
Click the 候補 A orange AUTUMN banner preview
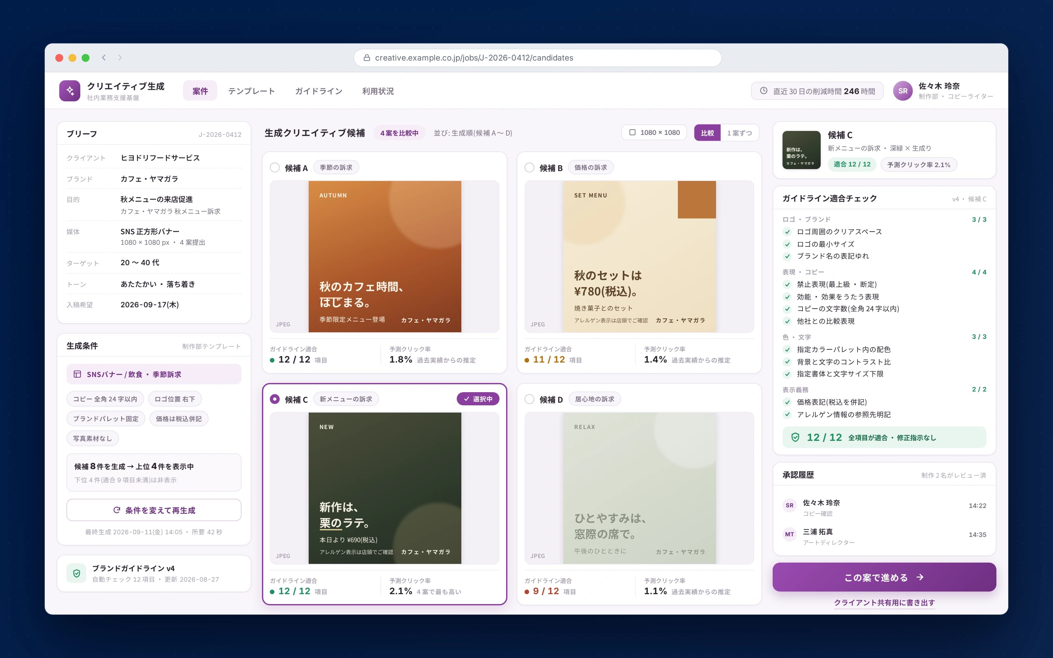[385, 256]
